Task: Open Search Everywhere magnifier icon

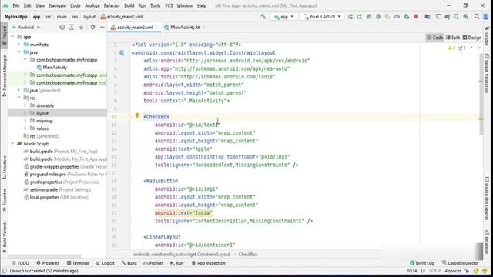Action: point(477,17)
